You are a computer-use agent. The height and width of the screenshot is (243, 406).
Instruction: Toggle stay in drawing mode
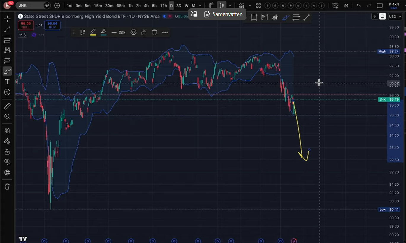tap(7, 141)
